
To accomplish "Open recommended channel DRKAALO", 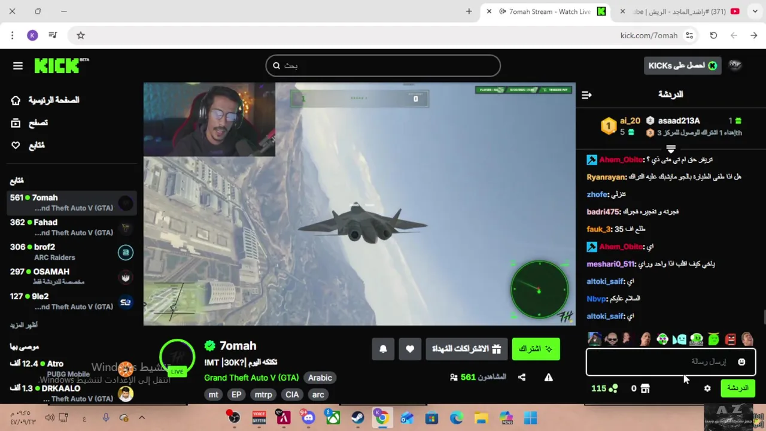I will tap(72, 393).
